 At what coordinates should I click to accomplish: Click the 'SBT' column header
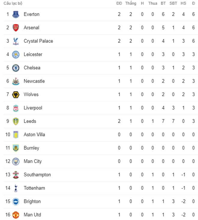click(173, 4)
